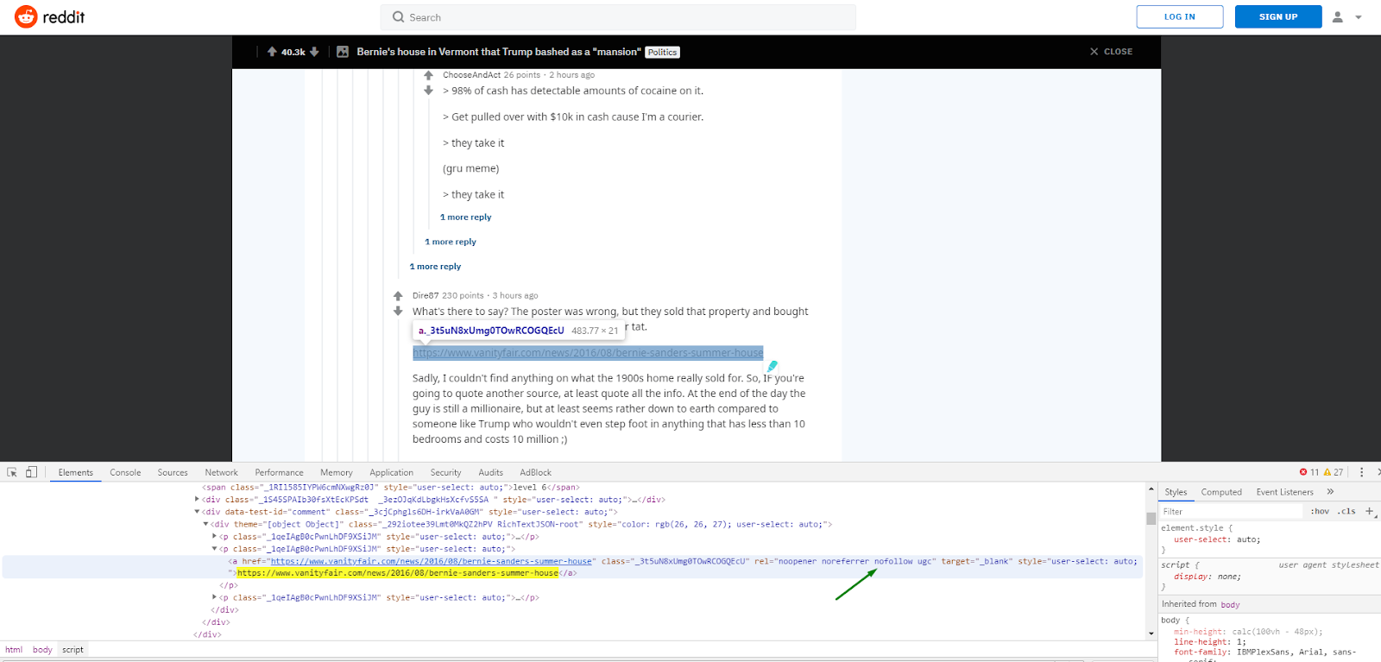
Task: Click the search magnifier icon
Action: pyautogui.click(x=398, y=17)
